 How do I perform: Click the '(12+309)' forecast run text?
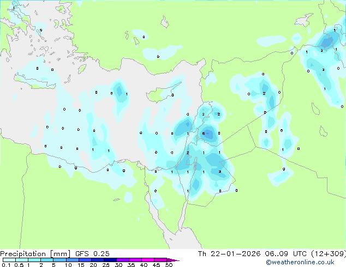click(x=329, y=254)
